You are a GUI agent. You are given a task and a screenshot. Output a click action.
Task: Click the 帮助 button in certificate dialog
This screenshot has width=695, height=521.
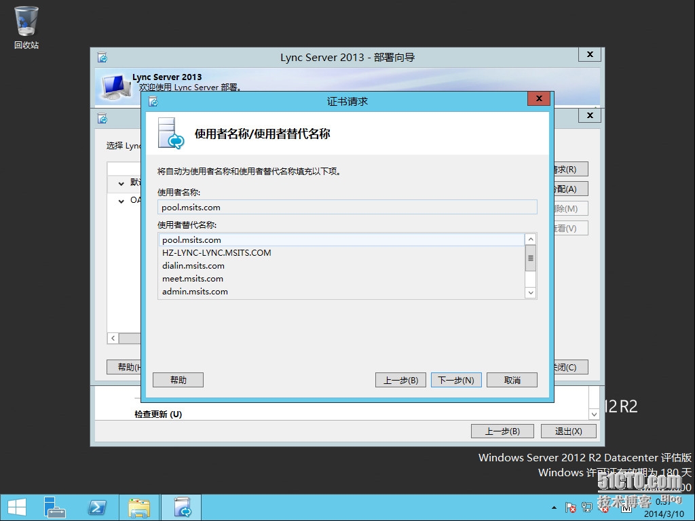tap(179, 380)
